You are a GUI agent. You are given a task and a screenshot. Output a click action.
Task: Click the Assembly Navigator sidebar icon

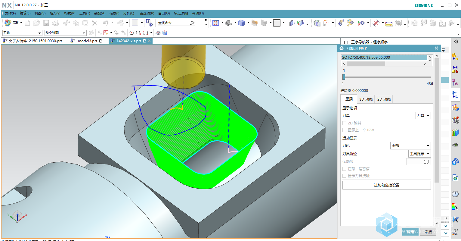tap(455, 56)
